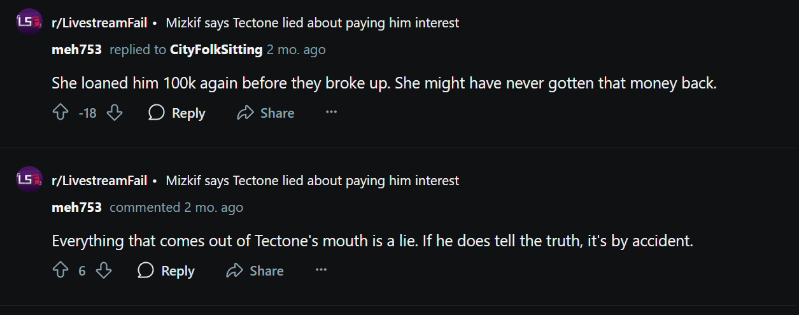
Task: Visit CityFolkSitting's user profile
Action: coord(216,50)
